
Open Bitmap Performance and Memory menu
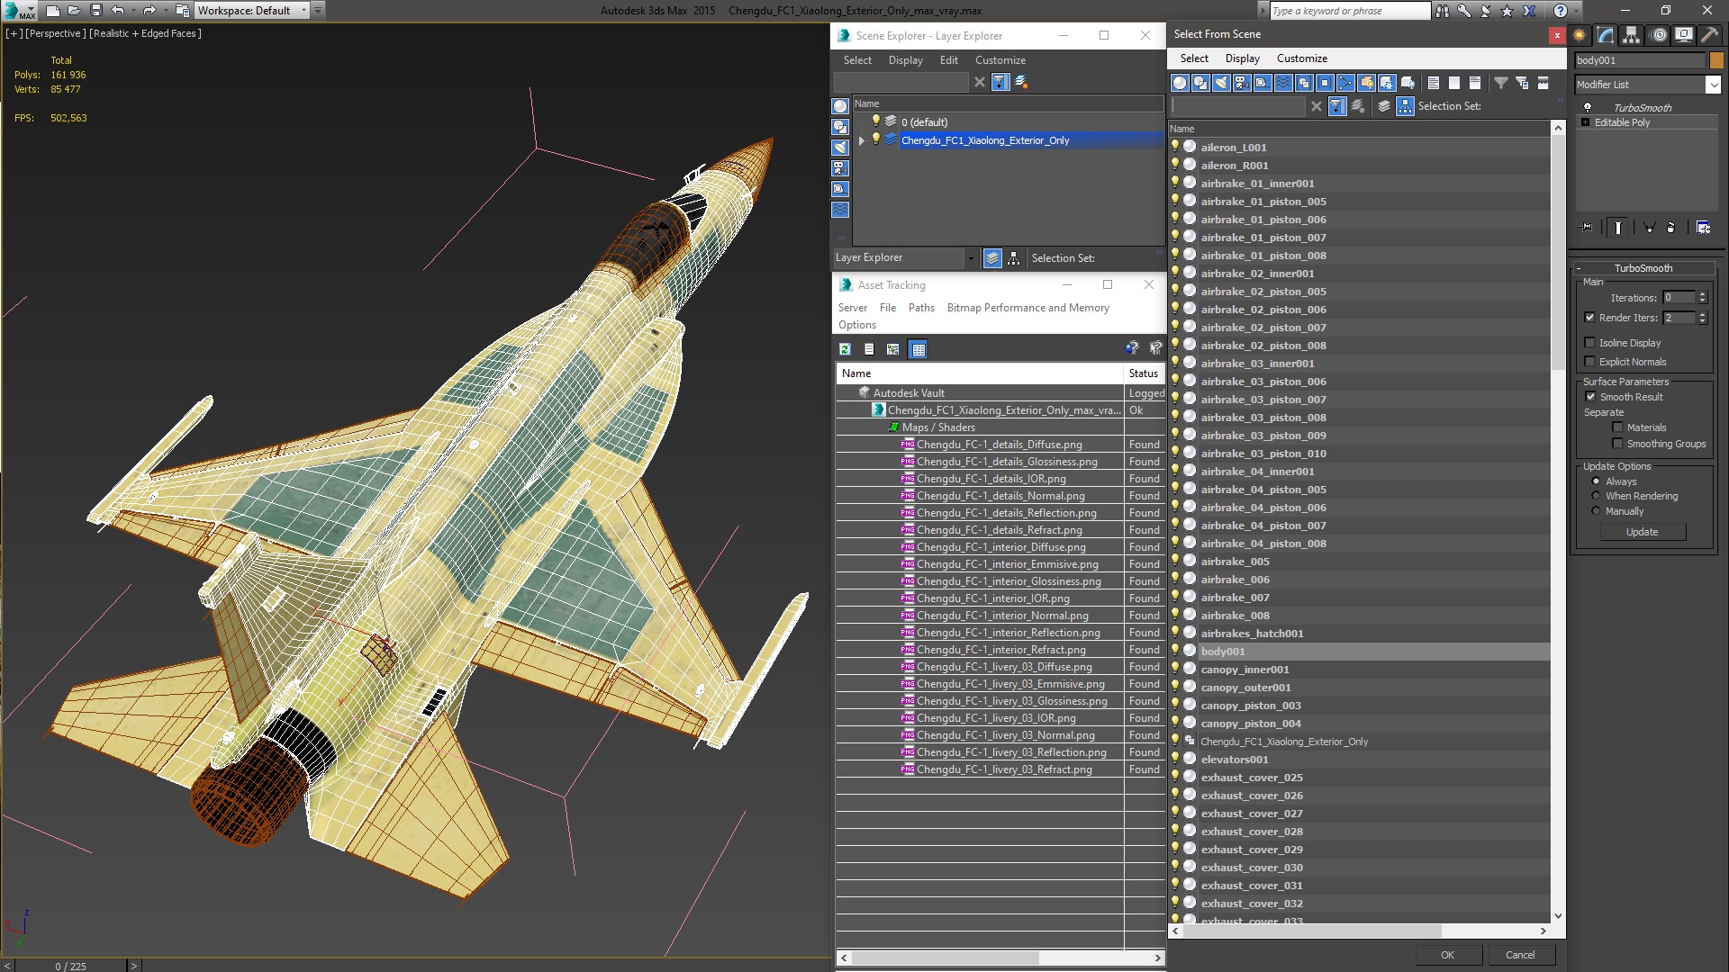click(x=1027, y=308)
